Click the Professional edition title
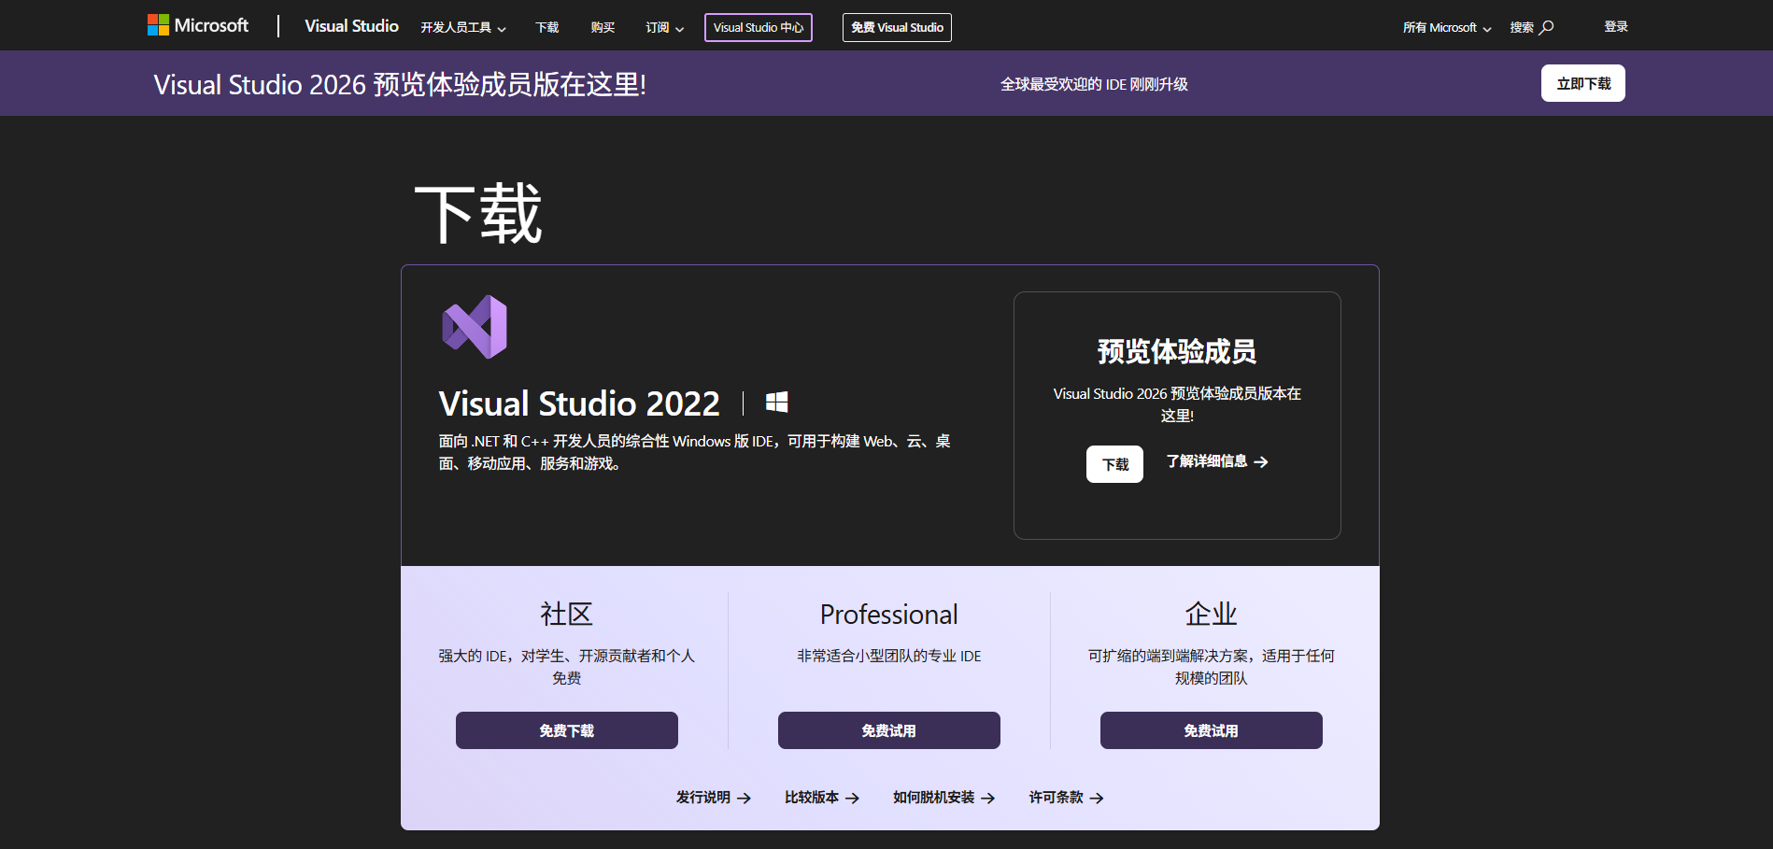Screen dimensions: 1773x849 tap(889, 615)
